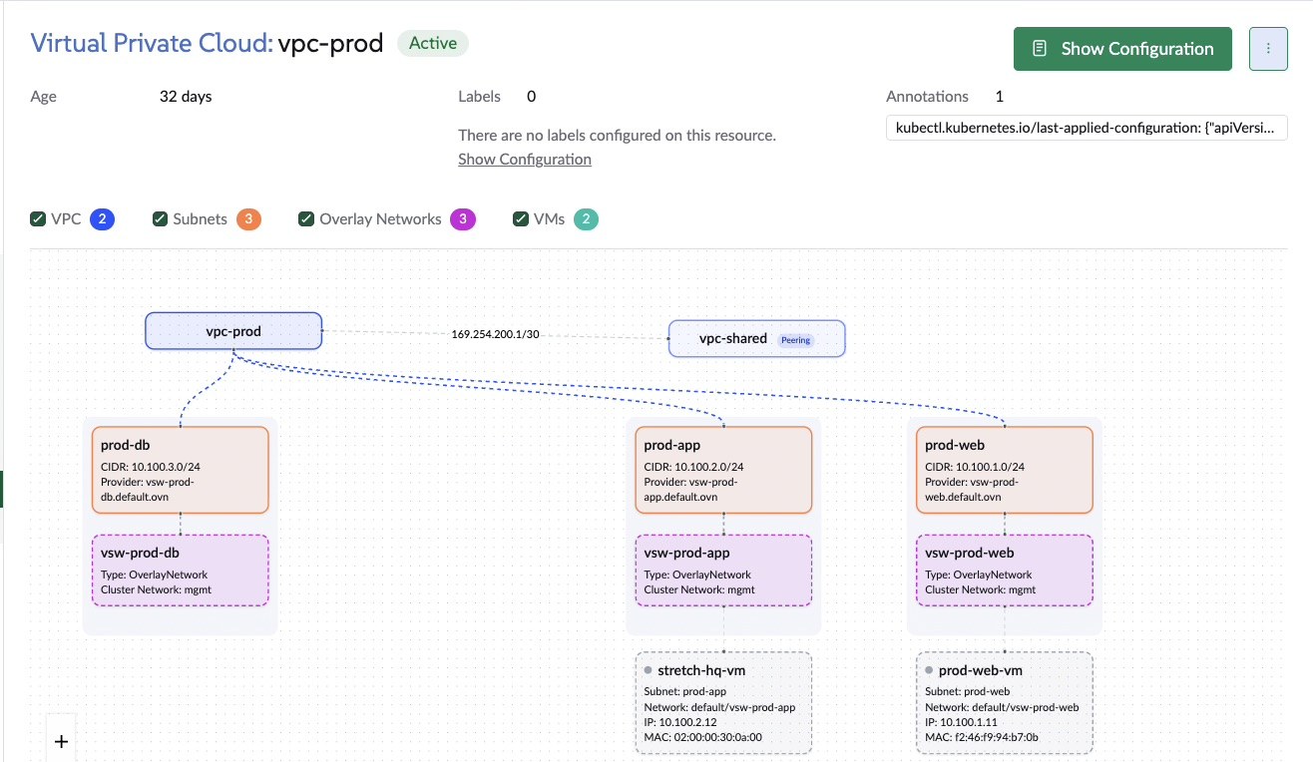Click the VPC count badge showing 2
The image size is (1313, 762).
pos(103,219)
